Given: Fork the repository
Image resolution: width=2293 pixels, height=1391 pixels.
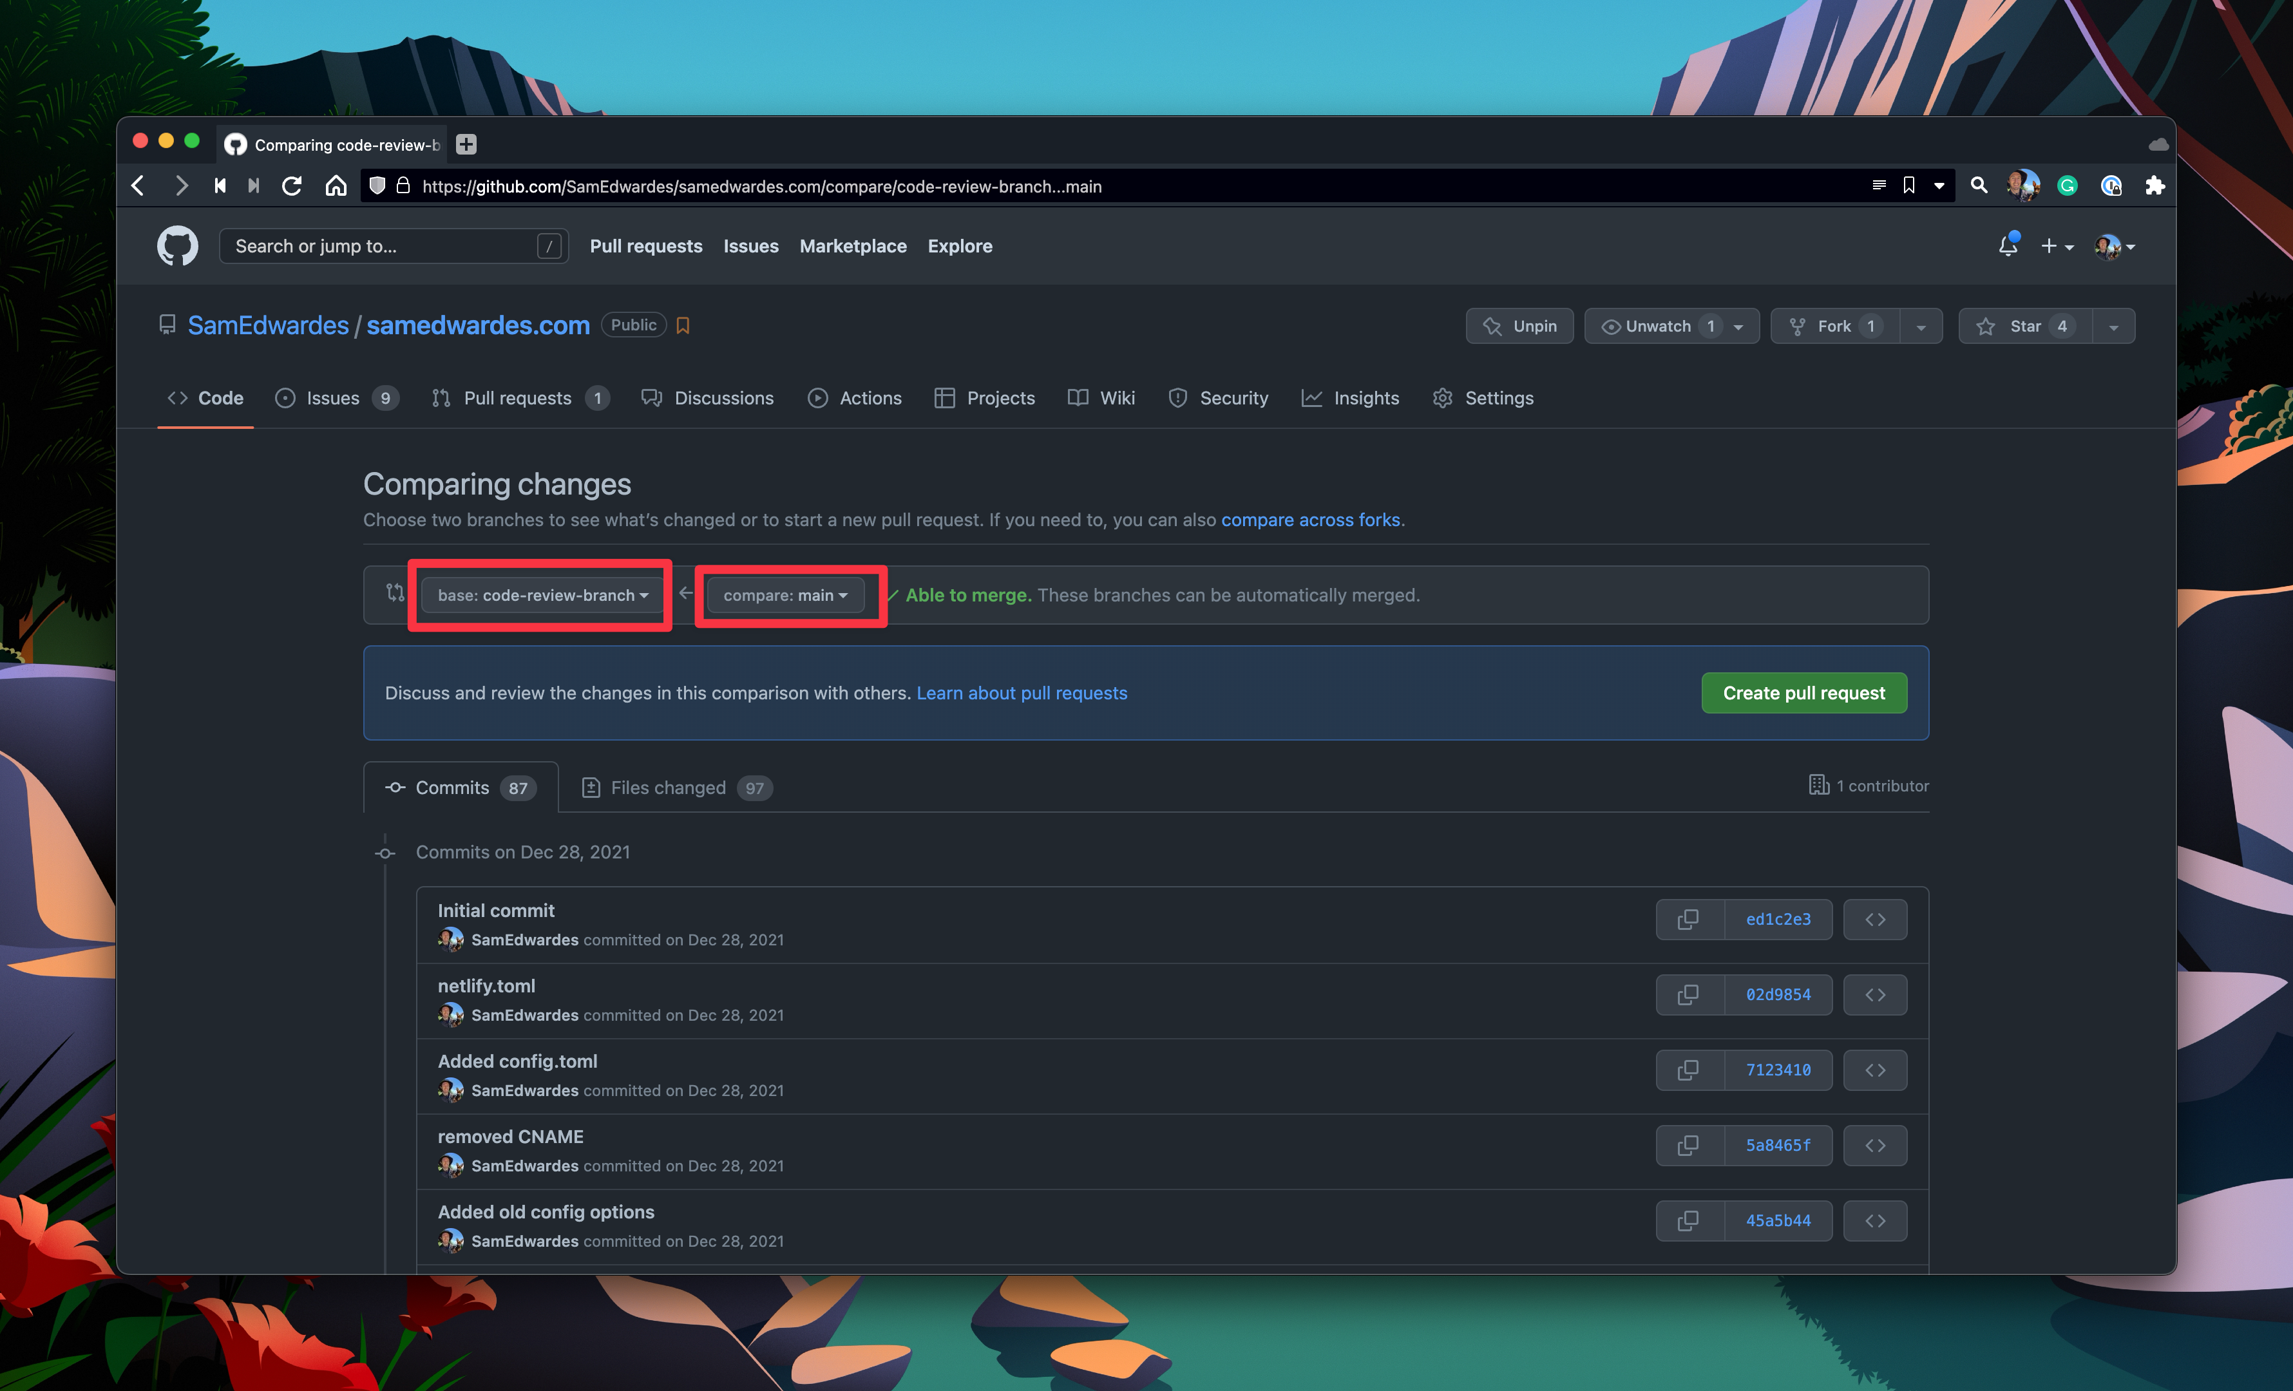Looking at the screenshot, I should [x=1835, y=326].
